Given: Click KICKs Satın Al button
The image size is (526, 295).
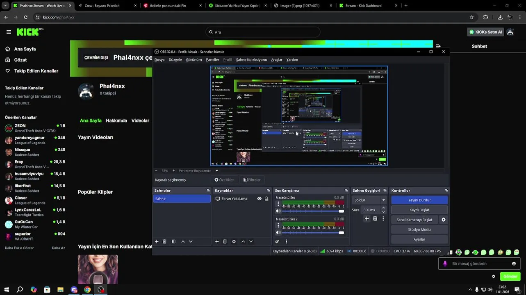Looking at the screenshot, I should click(485, 32).
